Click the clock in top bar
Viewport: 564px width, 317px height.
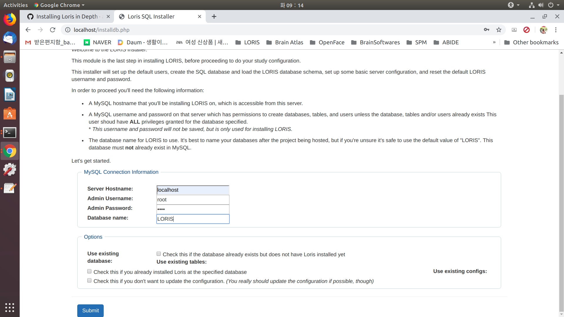(x=292, y=5)
